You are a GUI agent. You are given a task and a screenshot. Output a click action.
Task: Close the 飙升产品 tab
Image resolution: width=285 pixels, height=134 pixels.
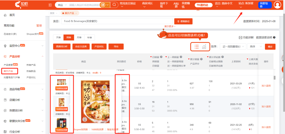tap(76, 13)
